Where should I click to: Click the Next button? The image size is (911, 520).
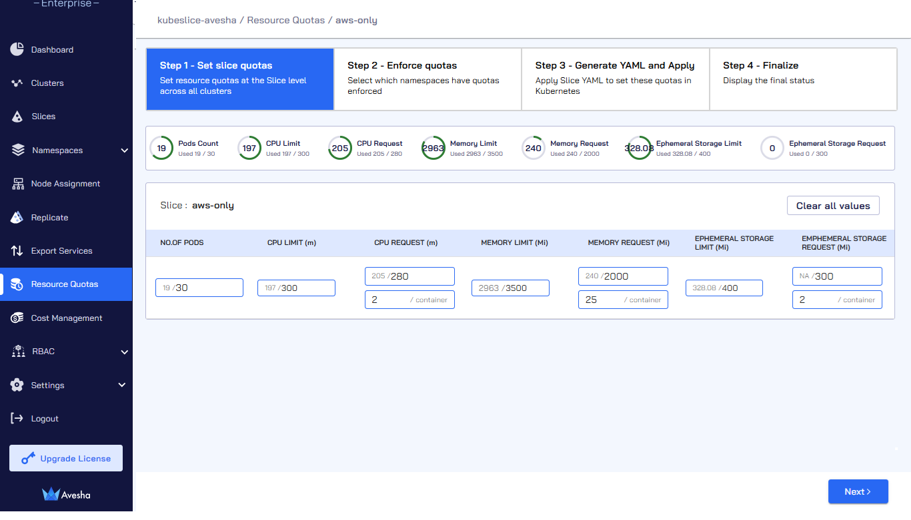pyautogui.click(x=858, y=491)
